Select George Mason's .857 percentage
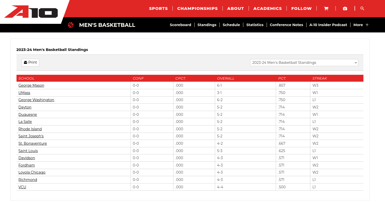The image size is (385, 202). (282, 85)
